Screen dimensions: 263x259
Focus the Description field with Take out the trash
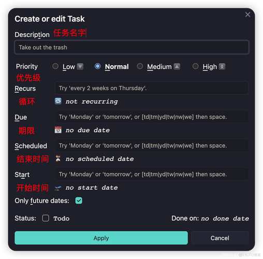click(131, 47)
